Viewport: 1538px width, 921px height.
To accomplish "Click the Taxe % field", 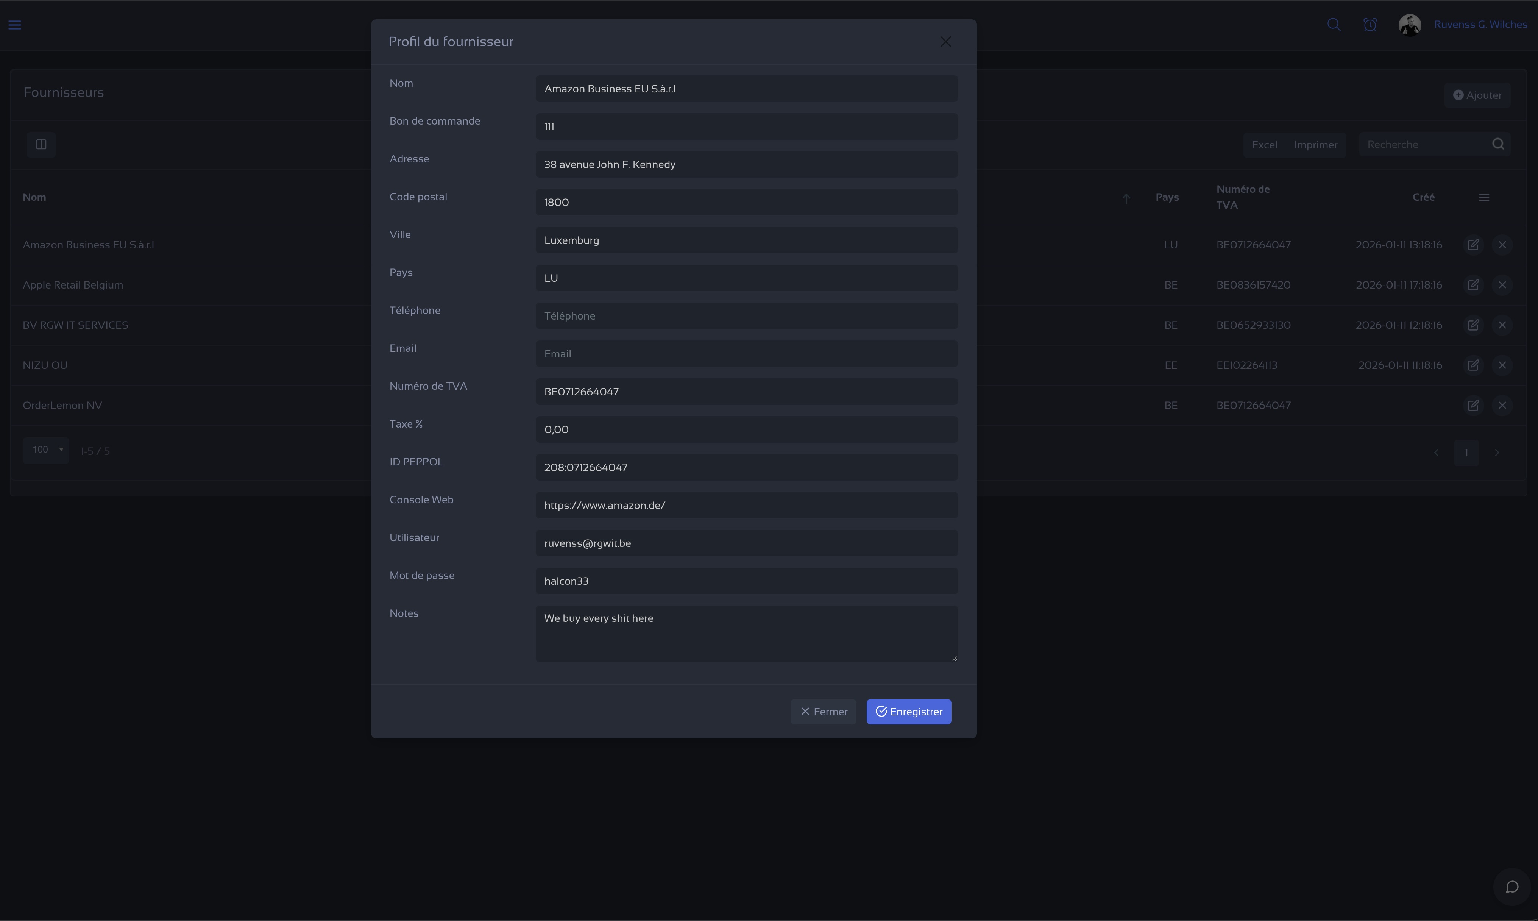I will tap(746, 429).
